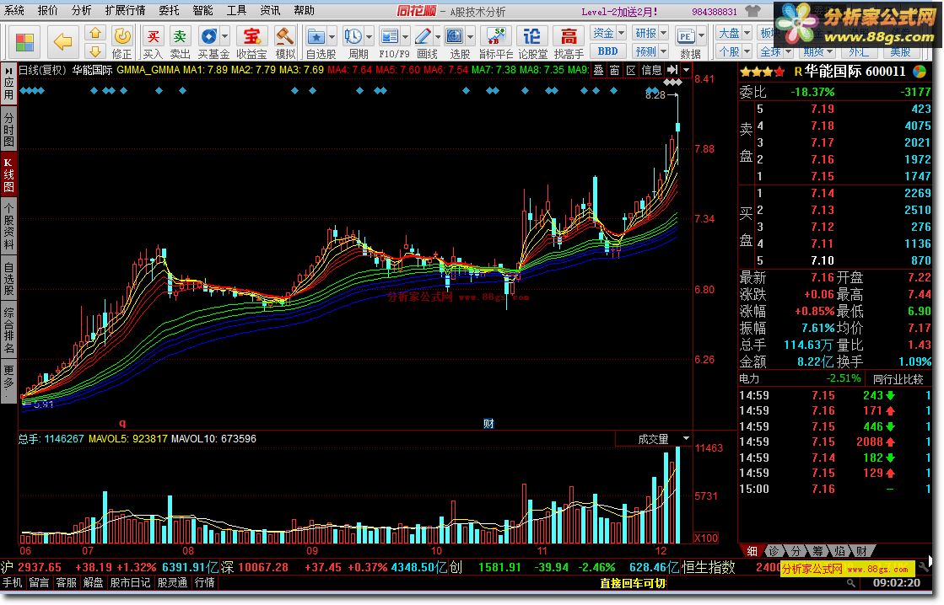Image resolution: width=944 pixels, height=605 pixels.
Task: Open the 买基金 fund icon
Action: click(208, 37)
